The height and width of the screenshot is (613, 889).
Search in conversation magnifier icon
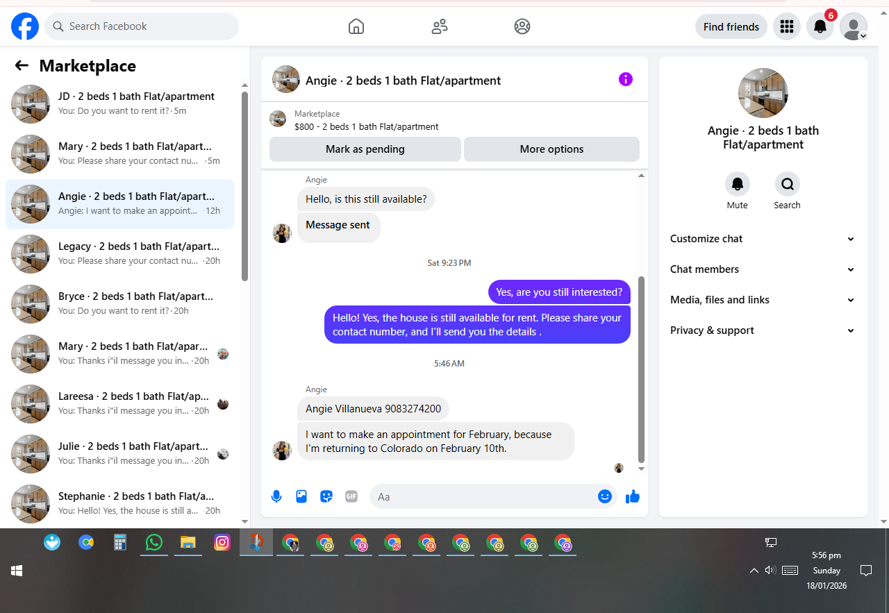point(788,184)
